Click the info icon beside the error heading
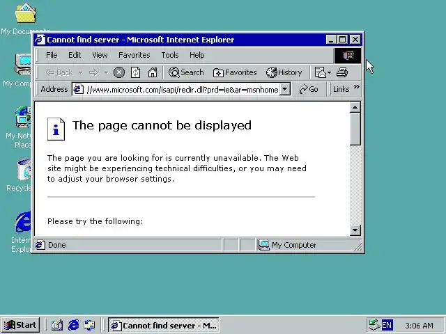Viewport: 446px width, 334px height. (x=56, y=129)
